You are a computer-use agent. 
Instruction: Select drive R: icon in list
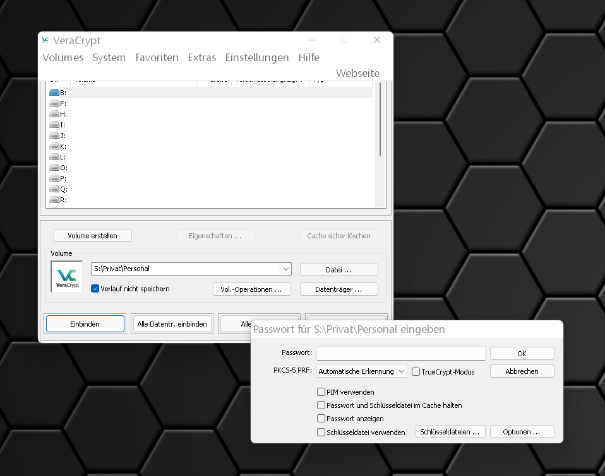(x=54, y=200)
